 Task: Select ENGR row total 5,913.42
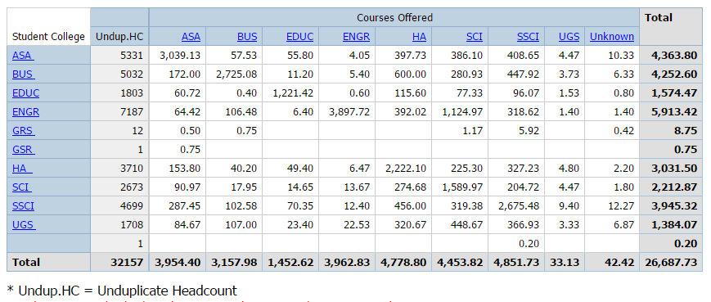[x=675, y=112]
